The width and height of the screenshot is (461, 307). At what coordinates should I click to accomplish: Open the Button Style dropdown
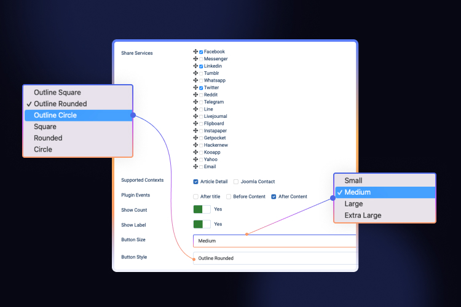pos(274,258)
